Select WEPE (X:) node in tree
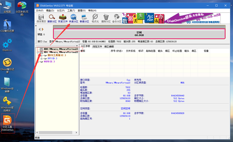The width and height of the screenshot is (233, 142). pos(49,61)
